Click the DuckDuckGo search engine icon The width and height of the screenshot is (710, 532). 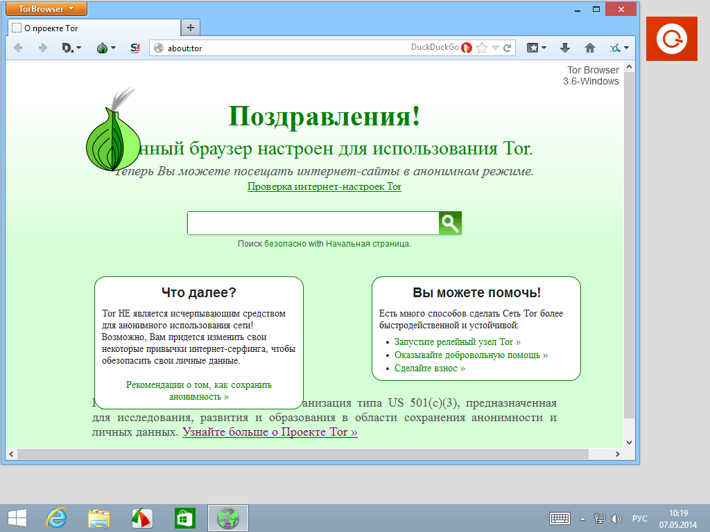point(467,48)
